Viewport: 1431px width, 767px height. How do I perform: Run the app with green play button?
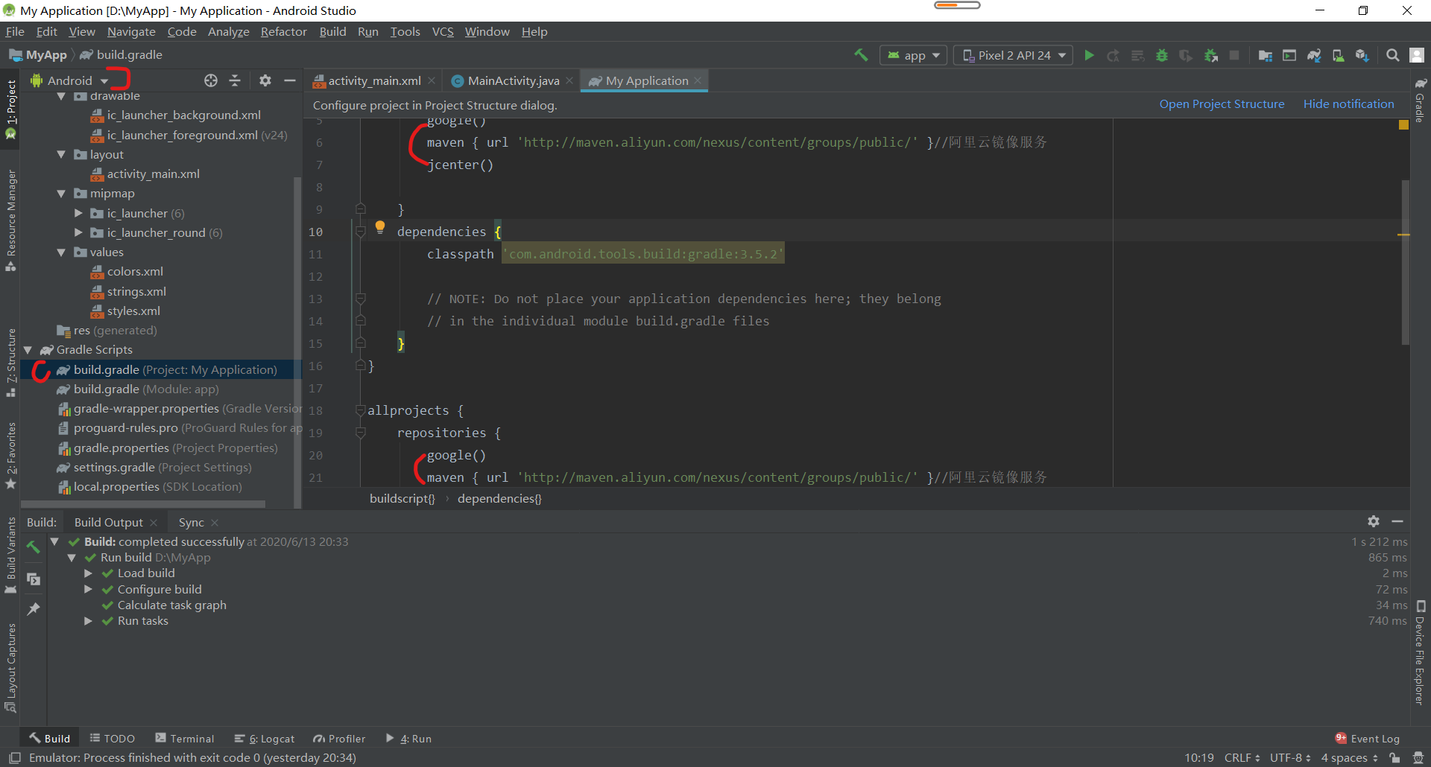(x=1089, y=55)
